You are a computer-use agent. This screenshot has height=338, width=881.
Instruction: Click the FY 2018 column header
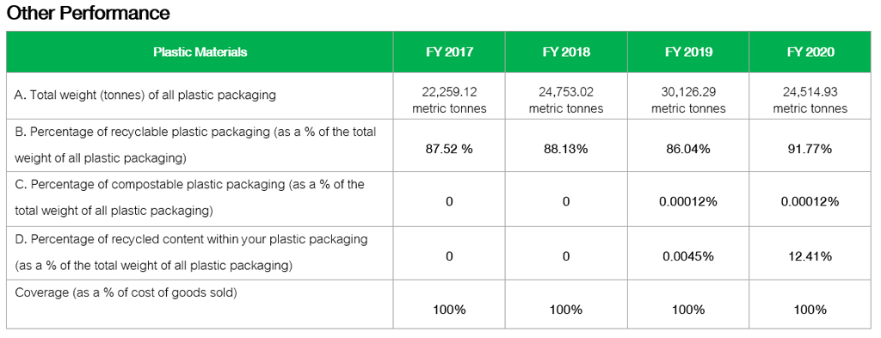(x=566, y=52)
